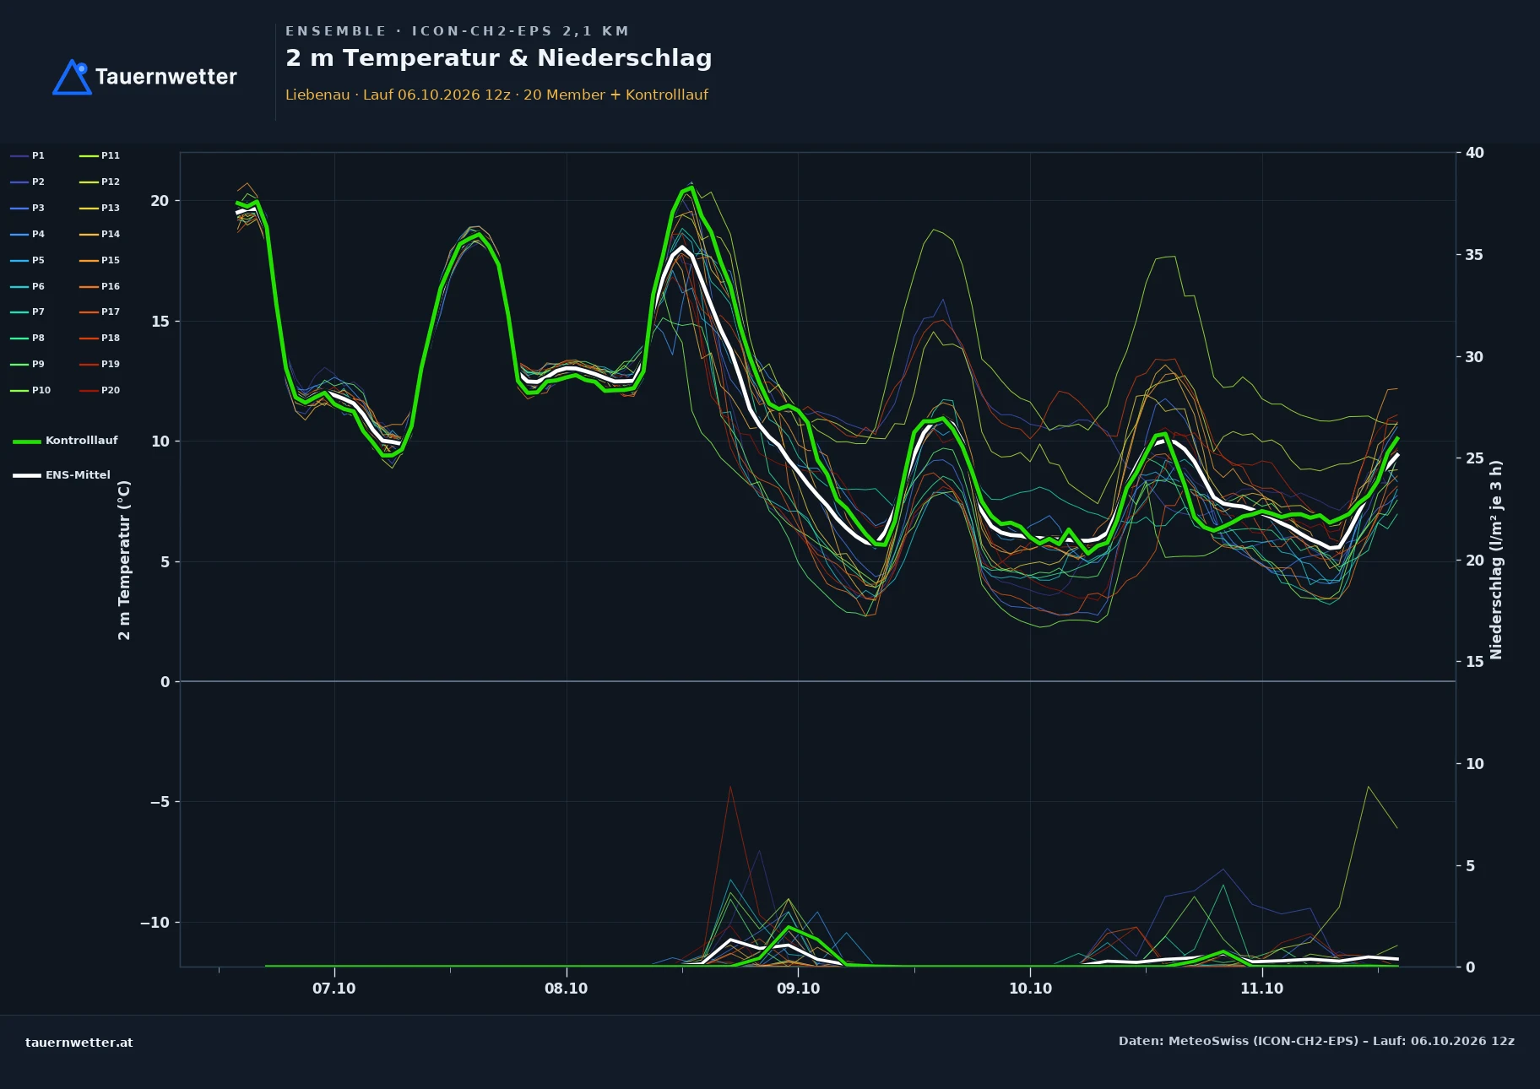Viewport: 1540px width, 1089px height.
Task: Select the P1 legend entry
Action: click(28, 155)
